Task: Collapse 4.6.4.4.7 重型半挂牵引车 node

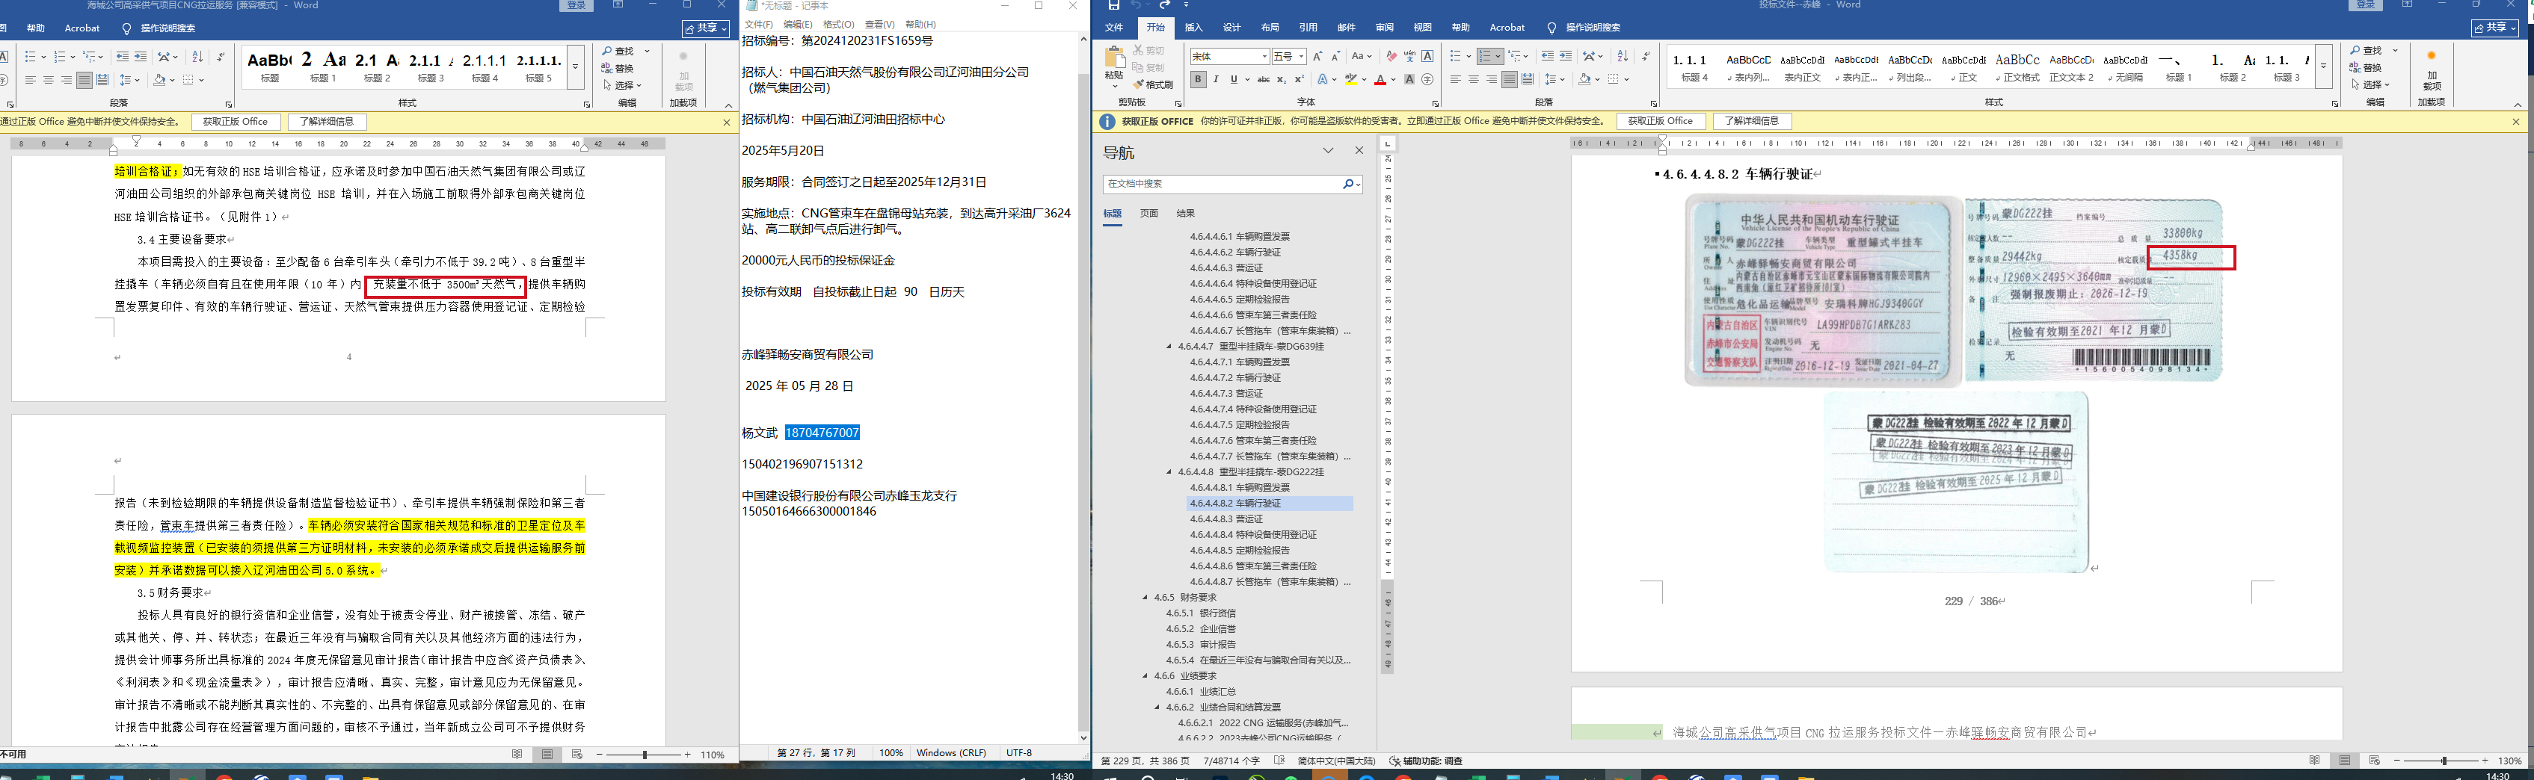Action: [x=1169, y=346]
